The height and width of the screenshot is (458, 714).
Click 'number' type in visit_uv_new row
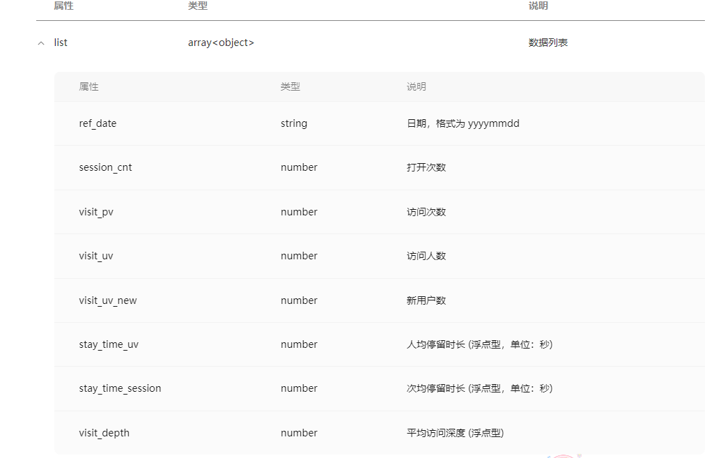299,300
